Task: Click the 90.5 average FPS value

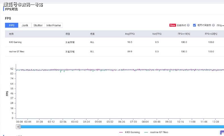Action: click(x=130, y=42)
